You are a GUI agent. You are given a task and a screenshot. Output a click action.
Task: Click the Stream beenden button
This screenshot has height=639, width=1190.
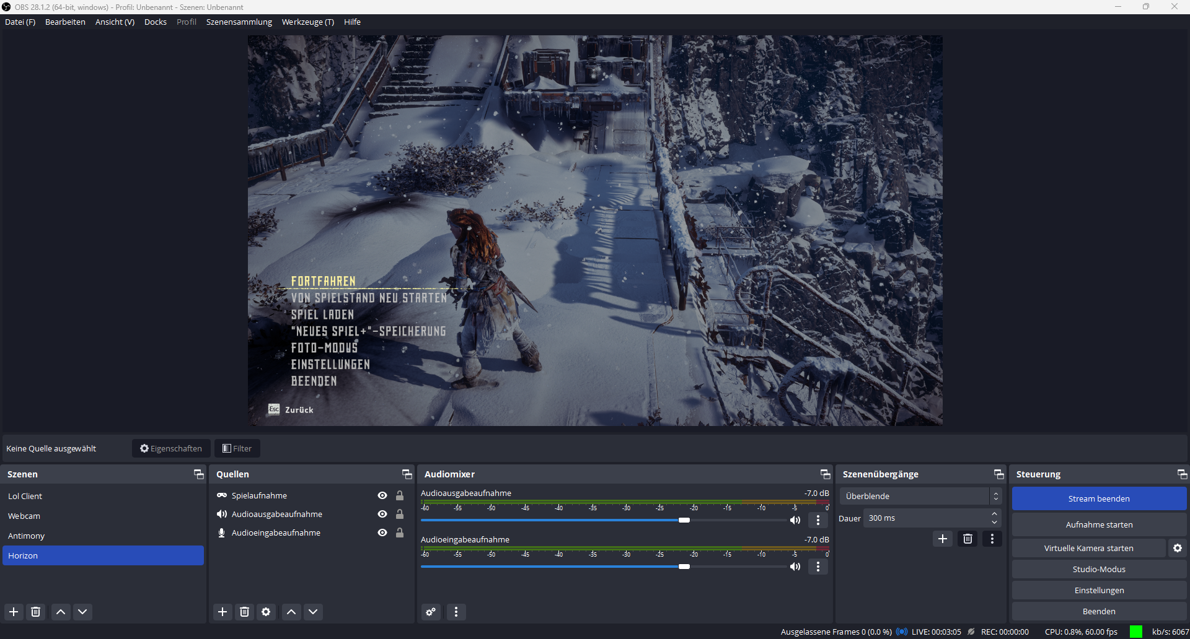tap(1099, 498)
